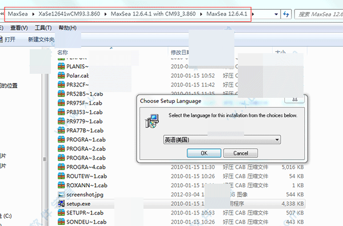Image resolution: width=343 pixels, height=226 pixels.
Task: Click the refresh icon beside address bar
Action: (286, 14)
